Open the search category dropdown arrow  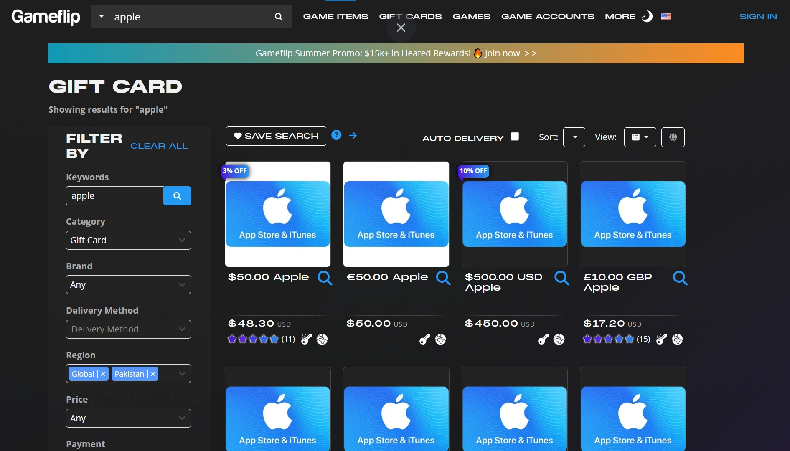101,16
